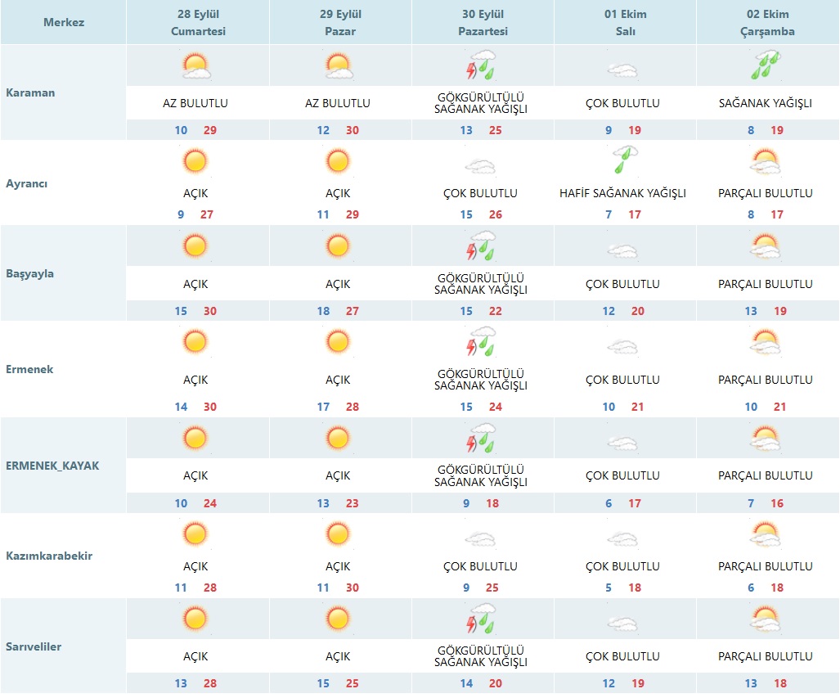Viewport: 840px width, 698px height.
Task: Click Karaman's SAĞANAK YAĞIŞLI text for 02 Ekim
Action: tap(766, 104)
